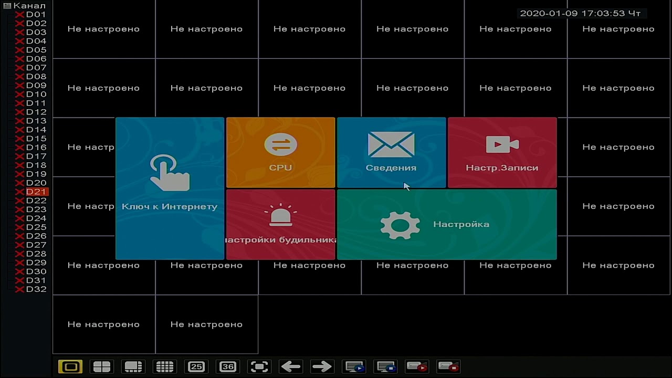Stop preview on all monitors icon

click(385, 366)
